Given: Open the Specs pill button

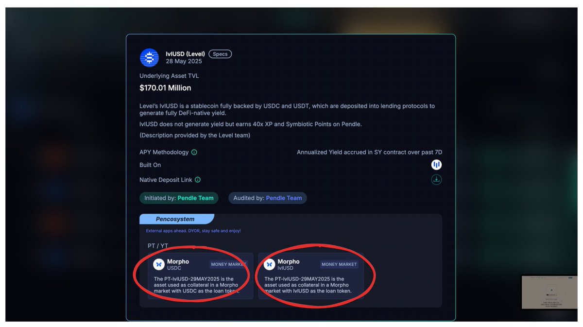Looking at the screenshot, I should (x=220, y=54).
